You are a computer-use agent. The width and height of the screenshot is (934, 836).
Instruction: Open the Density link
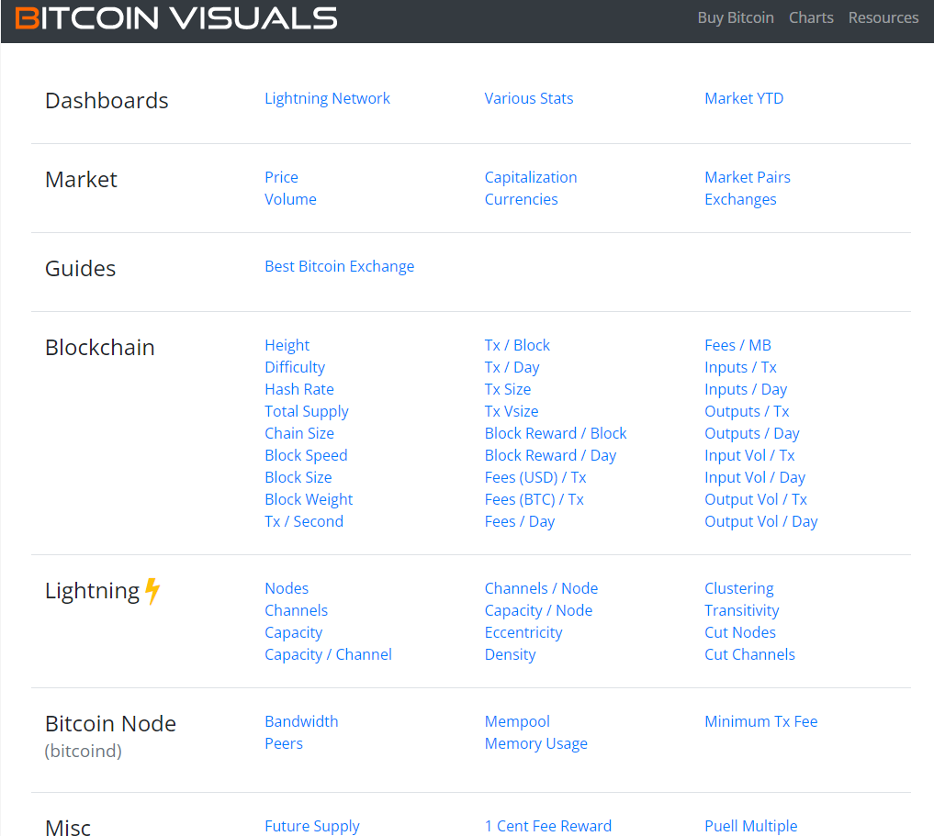pos(510,655)
